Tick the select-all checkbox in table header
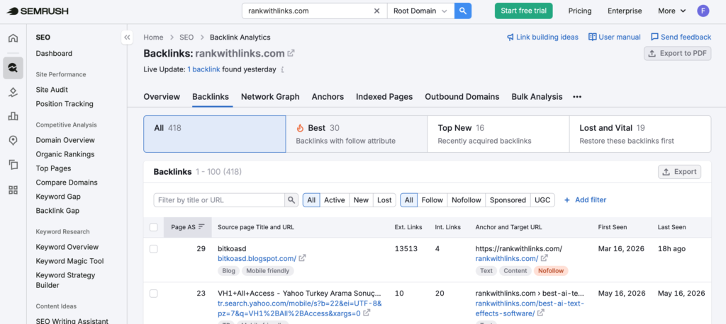 pyautogui.click(x=154, y=227)
